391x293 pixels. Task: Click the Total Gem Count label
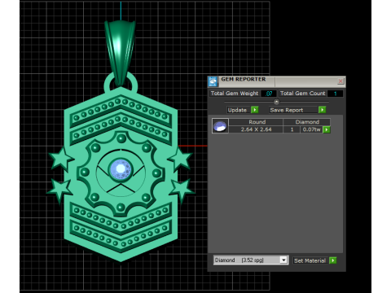[x=302, y=94]
